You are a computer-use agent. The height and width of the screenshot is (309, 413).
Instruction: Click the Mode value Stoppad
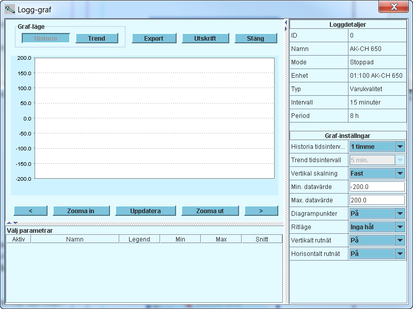click(362, 62)
